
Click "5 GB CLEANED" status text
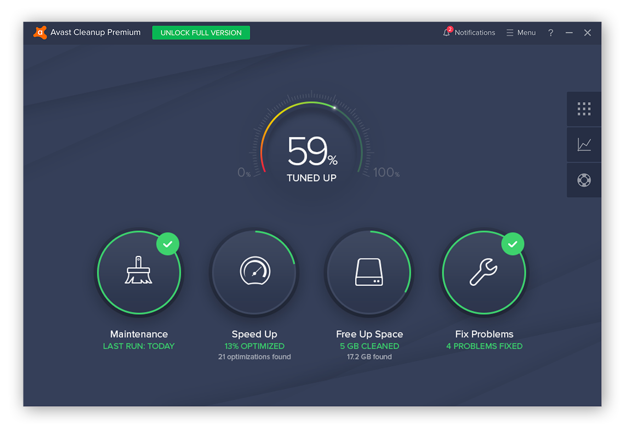tap(369, 346)
